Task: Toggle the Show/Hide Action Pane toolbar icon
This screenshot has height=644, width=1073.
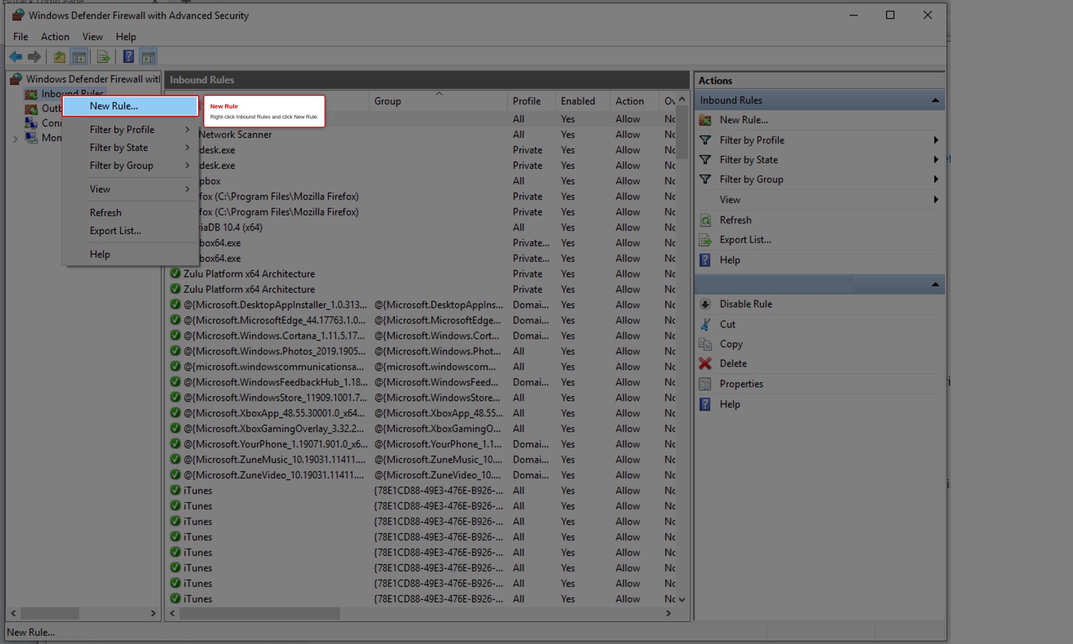Action: [148, 57]
